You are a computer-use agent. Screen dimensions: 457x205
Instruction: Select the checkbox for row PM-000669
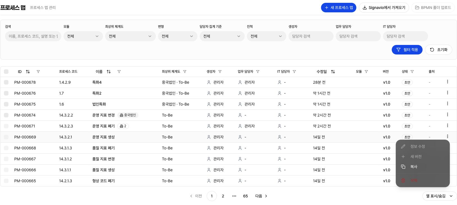6,137
